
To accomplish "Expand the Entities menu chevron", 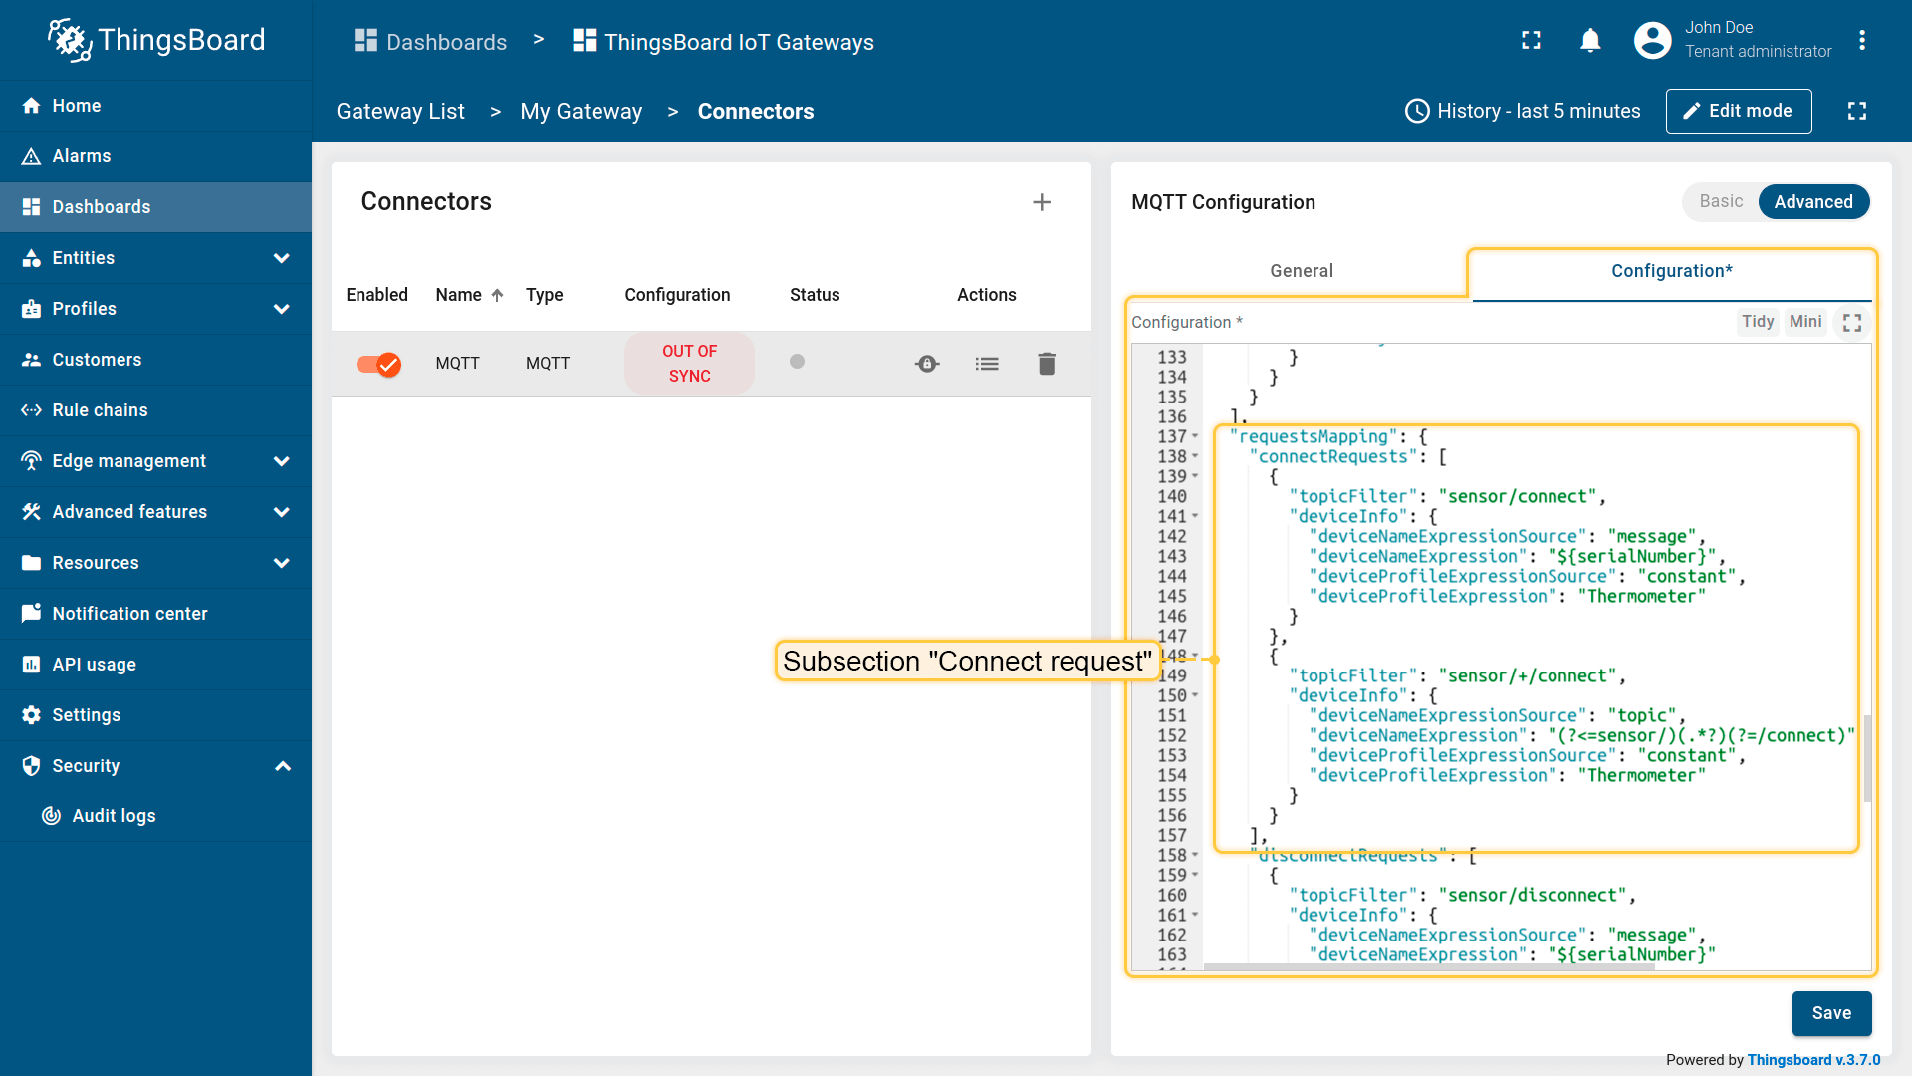I will tap(282, 258).
